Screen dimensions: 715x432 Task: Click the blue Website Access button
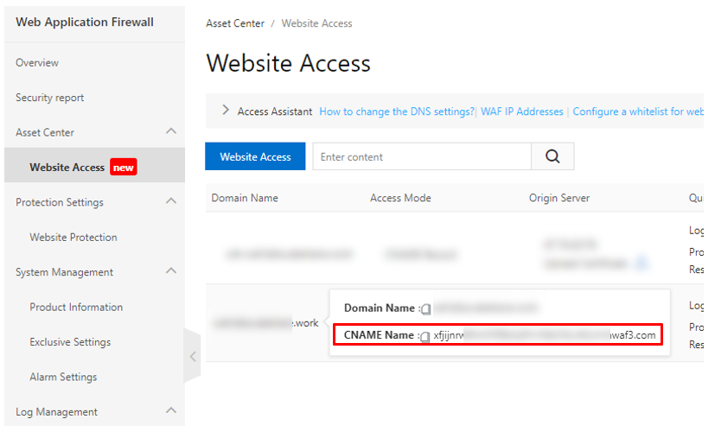click(x=255, y=156)
